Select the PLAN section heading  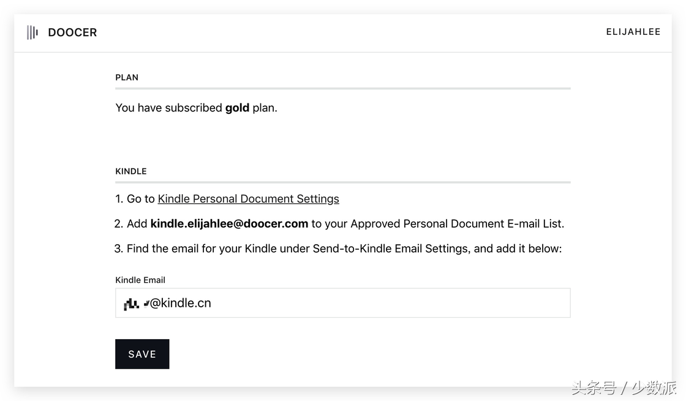[127, 77]
